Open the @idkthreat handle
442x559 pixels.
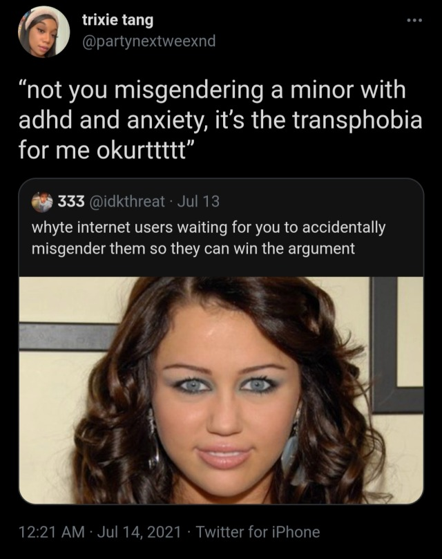[126, 202]
